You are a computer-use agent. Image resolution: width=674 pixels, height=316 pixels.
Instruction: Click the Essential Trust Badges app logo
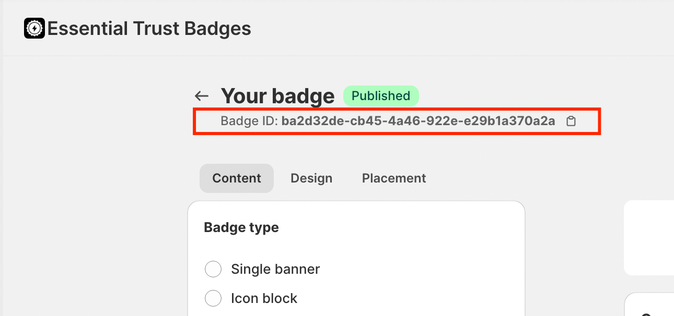[34, 28]
